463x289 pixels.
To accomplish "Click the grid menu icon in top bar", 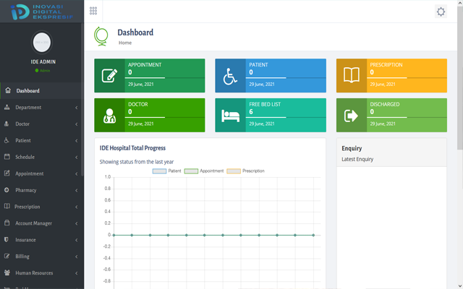I will (x=93, y=11).
